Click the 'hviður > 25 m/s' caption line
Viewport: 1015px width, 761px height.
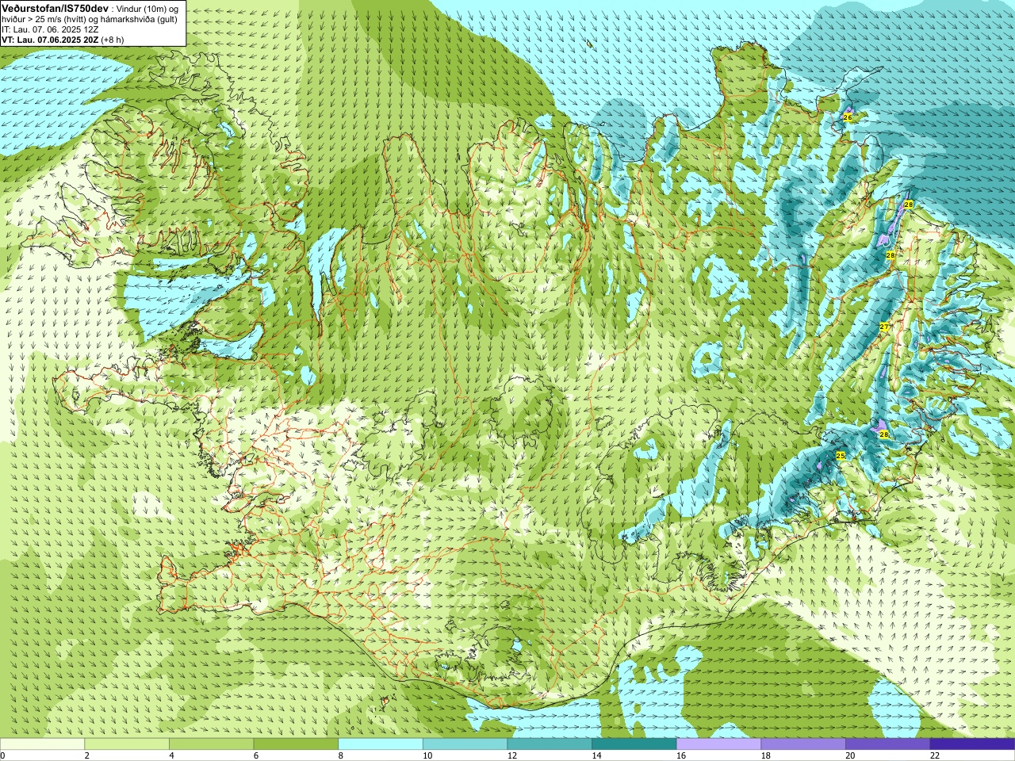89,19
